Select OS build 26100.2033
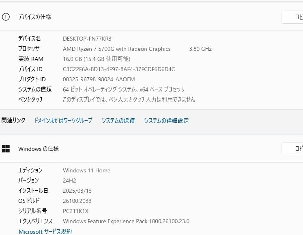 pos(77,201)
